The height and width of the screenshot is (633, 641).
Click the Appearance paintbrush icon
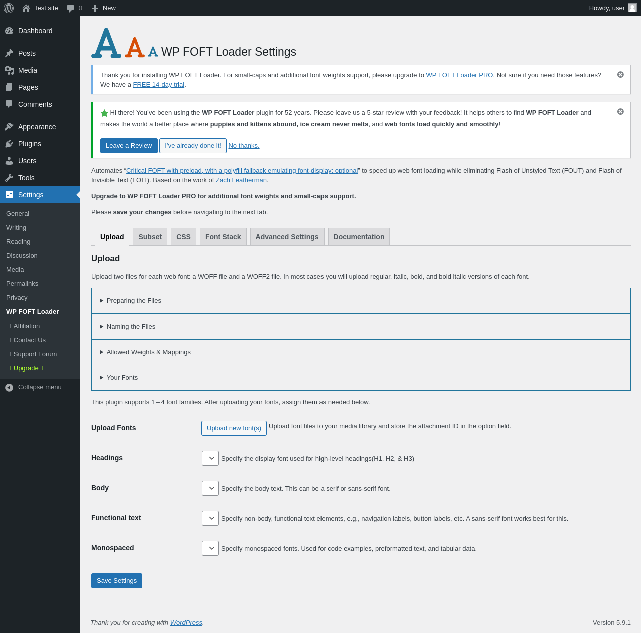tap(9, 127)
